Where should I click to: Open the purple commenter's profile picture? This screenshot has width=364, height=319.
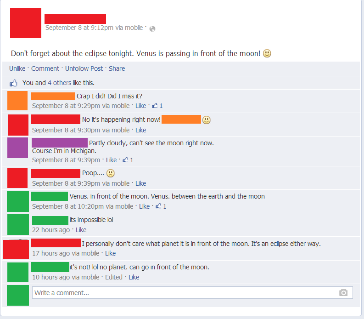(x=17, y=148)
